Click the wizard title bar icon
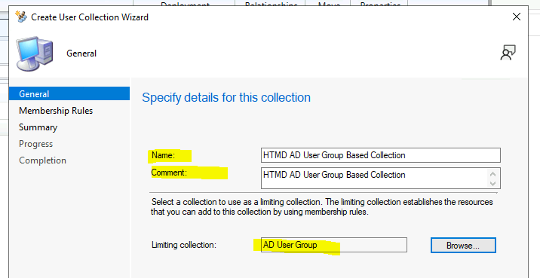Viewport: 540px width, 278px height. pyautogui.click(x=21, y=17)
